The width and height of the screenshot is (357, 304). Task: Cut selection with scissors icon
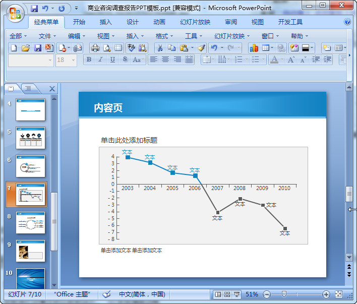(x=160, y=48)
